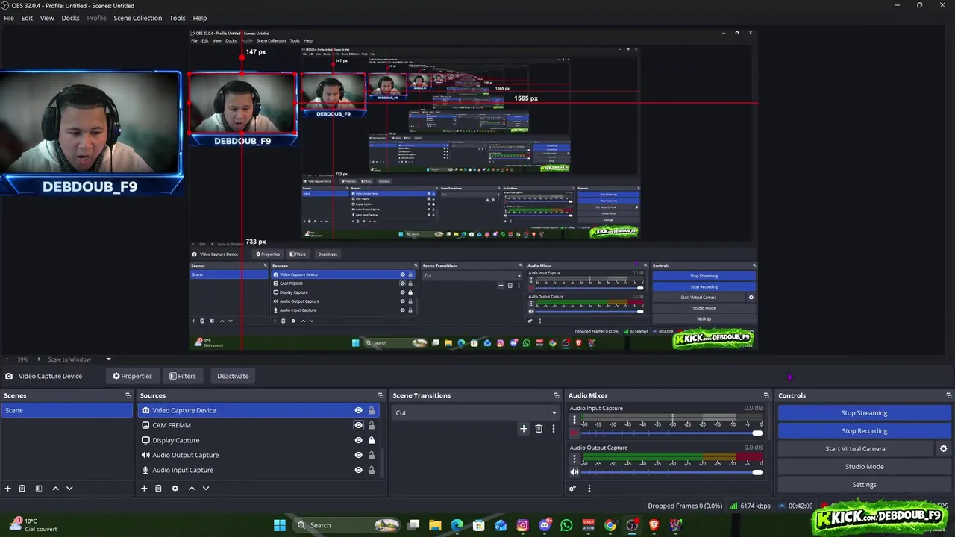Open transition properties three-dot menu
The height and width of the screenshot is (537, 955).
click(x=554, y=428)
